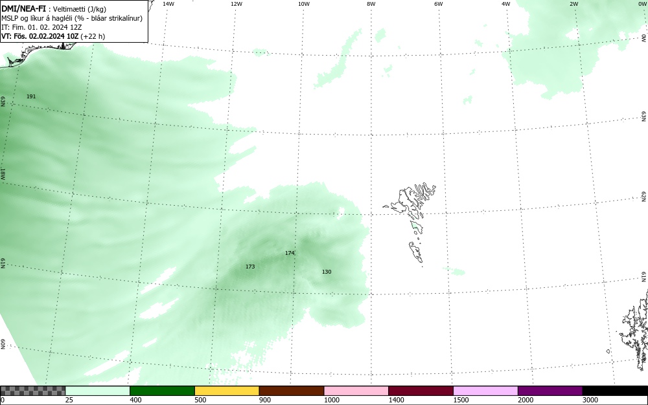Screen dimensions: 648x405
Task: Click the 10W longitude label
Action: (x=304, y=4)
